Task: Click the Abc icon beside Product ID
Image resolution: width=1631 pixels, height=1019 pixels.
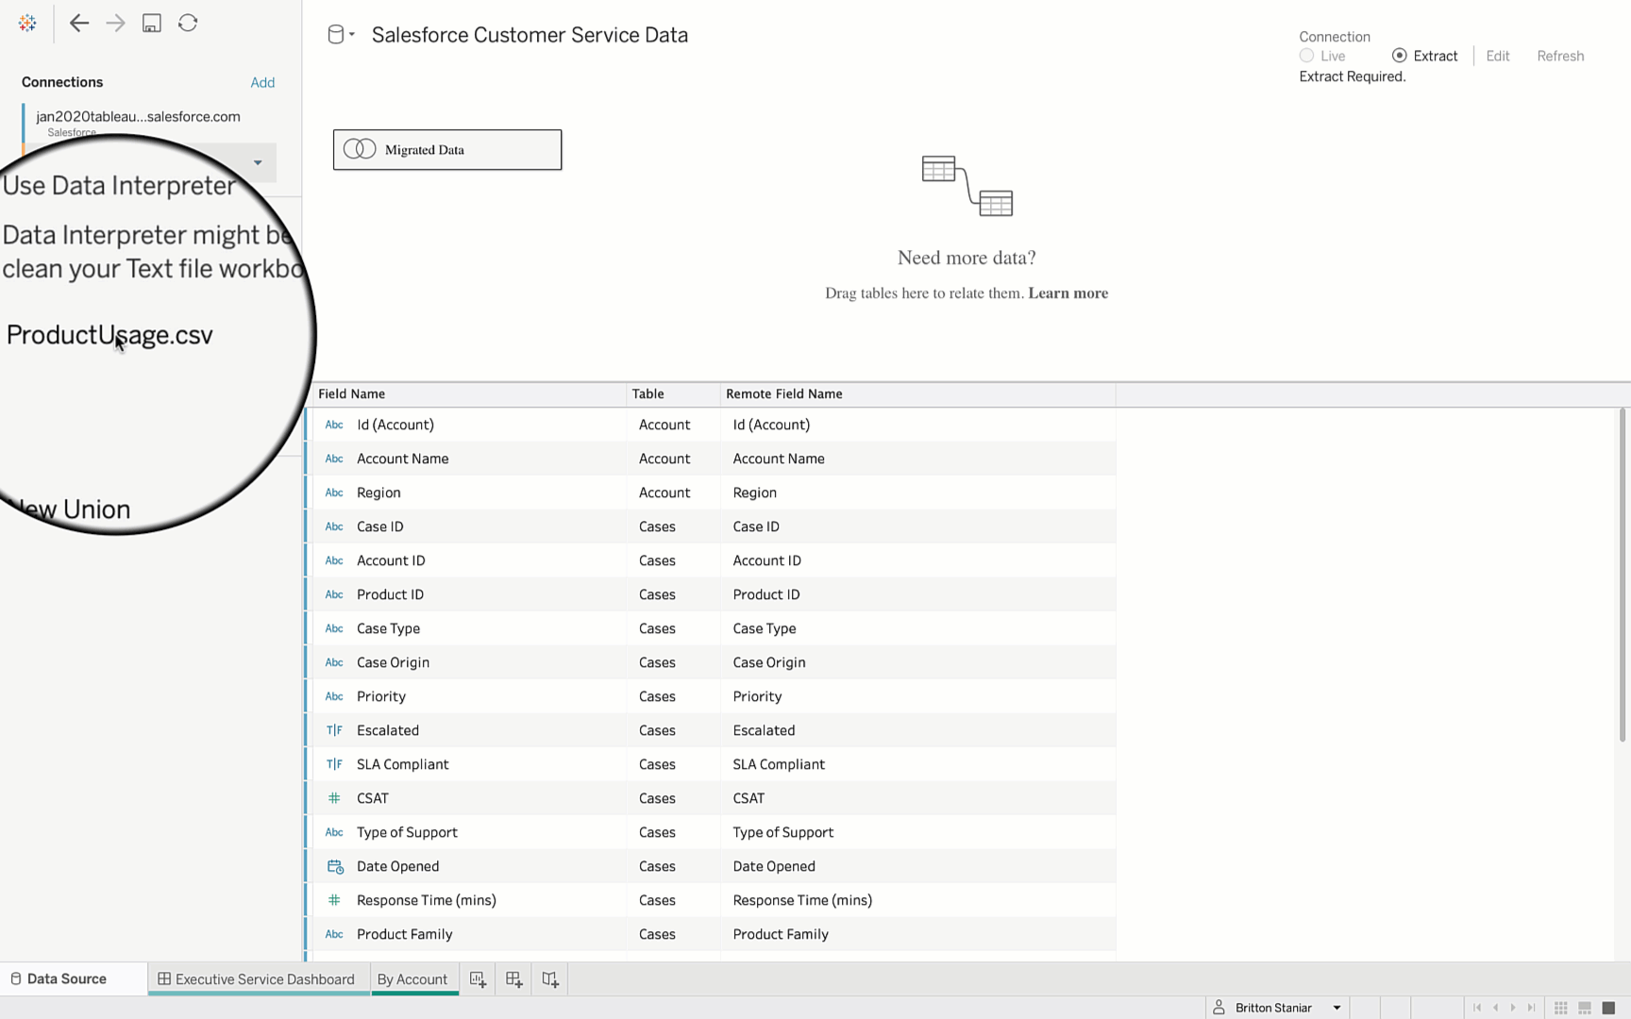Action: click(x=334, y=594)
